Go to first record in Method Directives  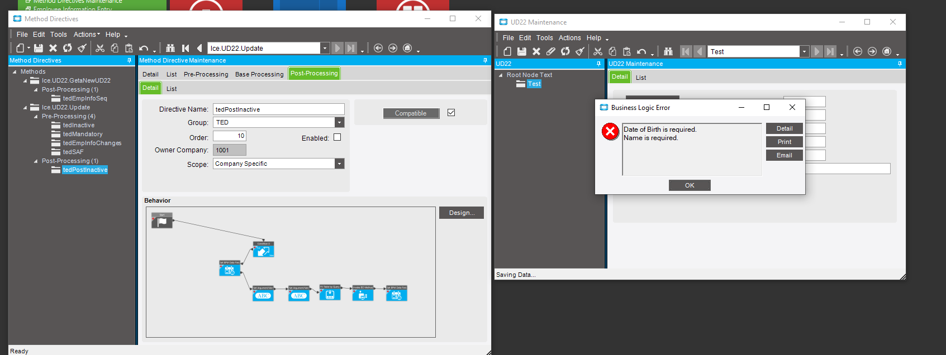pos(186,48)
